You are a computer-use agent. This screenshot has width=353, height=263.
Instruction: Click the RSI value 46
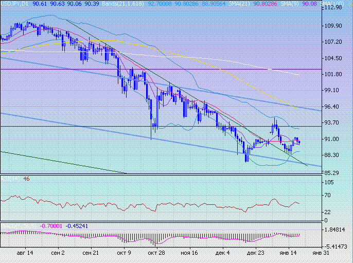click(x=27, y=179)
